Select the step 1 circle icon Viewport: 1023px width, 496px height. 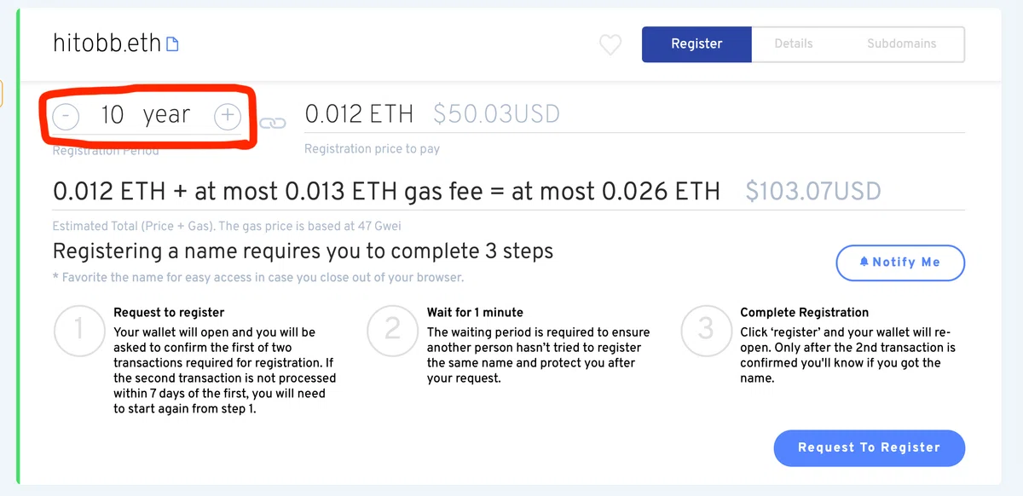point(78,329)
